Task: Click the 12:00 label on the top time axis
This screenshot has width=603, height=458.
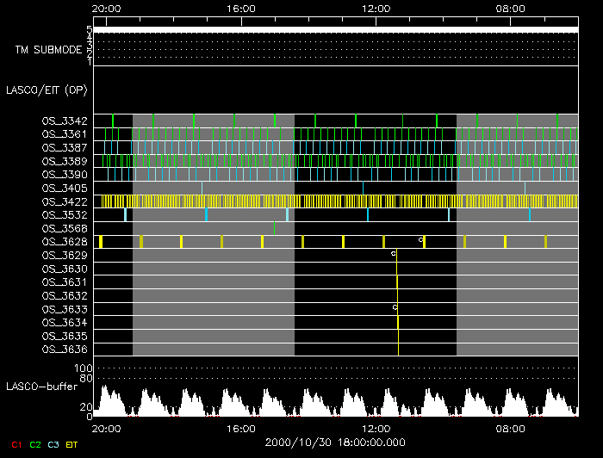Action: 376,9
